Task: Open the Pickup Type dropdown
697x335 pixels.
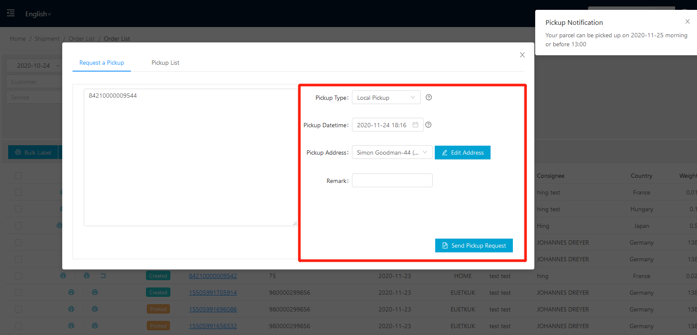Action: click(x=386, y=98)
